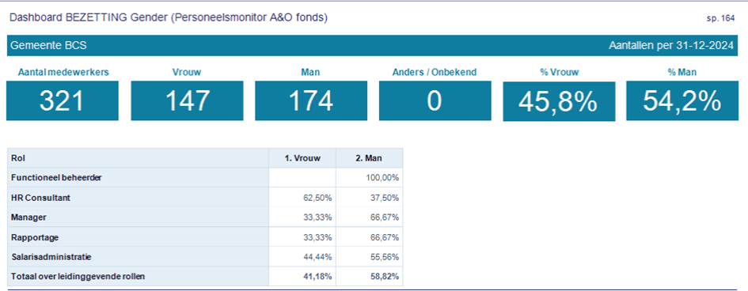This screenshot has width=748, height=291.
Task: Sort by the 2. Man column header
Action: coord(369,158)
